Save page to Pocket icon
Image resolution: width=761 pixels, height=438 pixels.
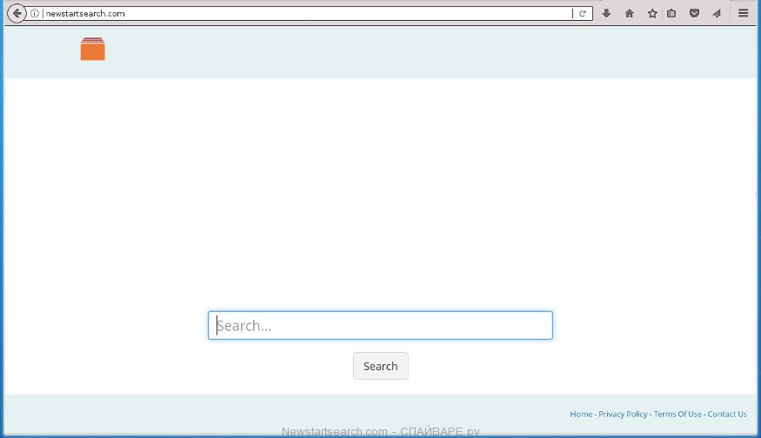click(x=694, y=14)
